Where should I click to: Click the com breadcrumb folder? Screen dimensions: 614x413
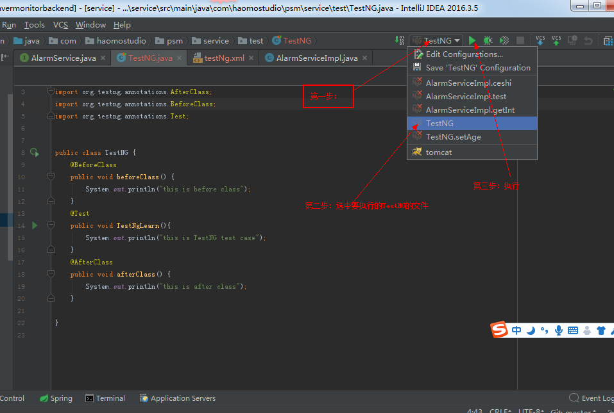pyautogui.click(x=62, y=40)
